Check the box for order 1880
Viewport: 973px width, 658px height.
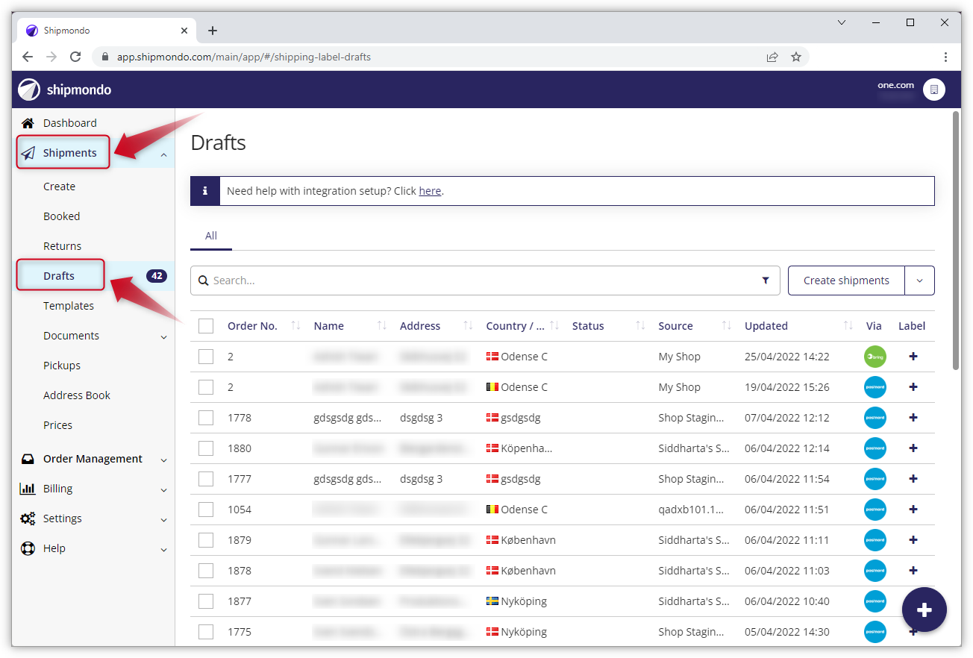click(x=206, y=448)
